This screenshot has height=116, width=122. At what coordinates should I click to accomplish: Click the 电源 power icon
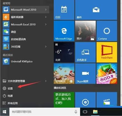pos(4,96)
